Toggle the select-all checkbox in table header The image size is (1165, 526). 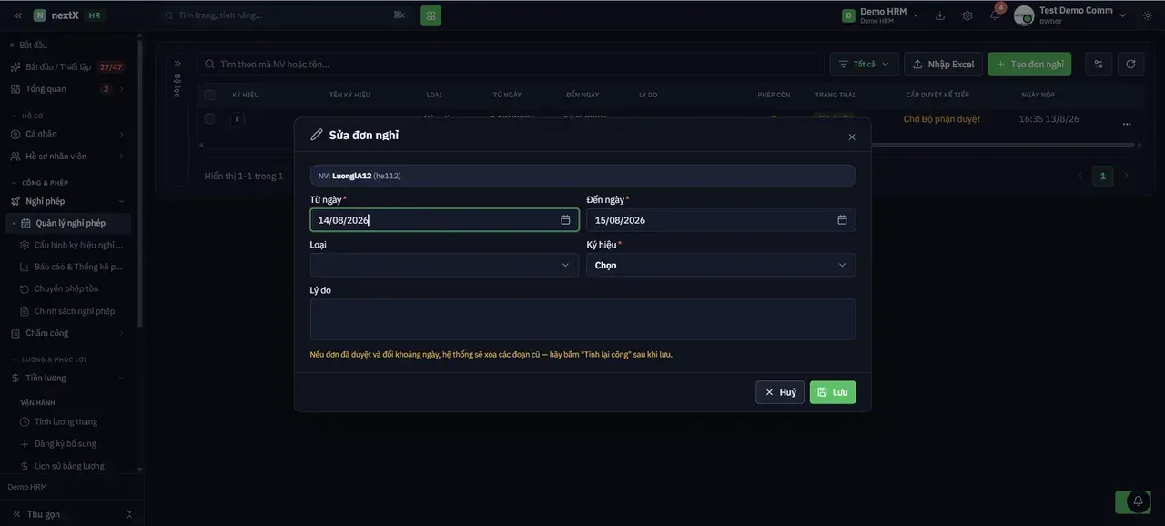pyautogui.click(x=210, y=95)
